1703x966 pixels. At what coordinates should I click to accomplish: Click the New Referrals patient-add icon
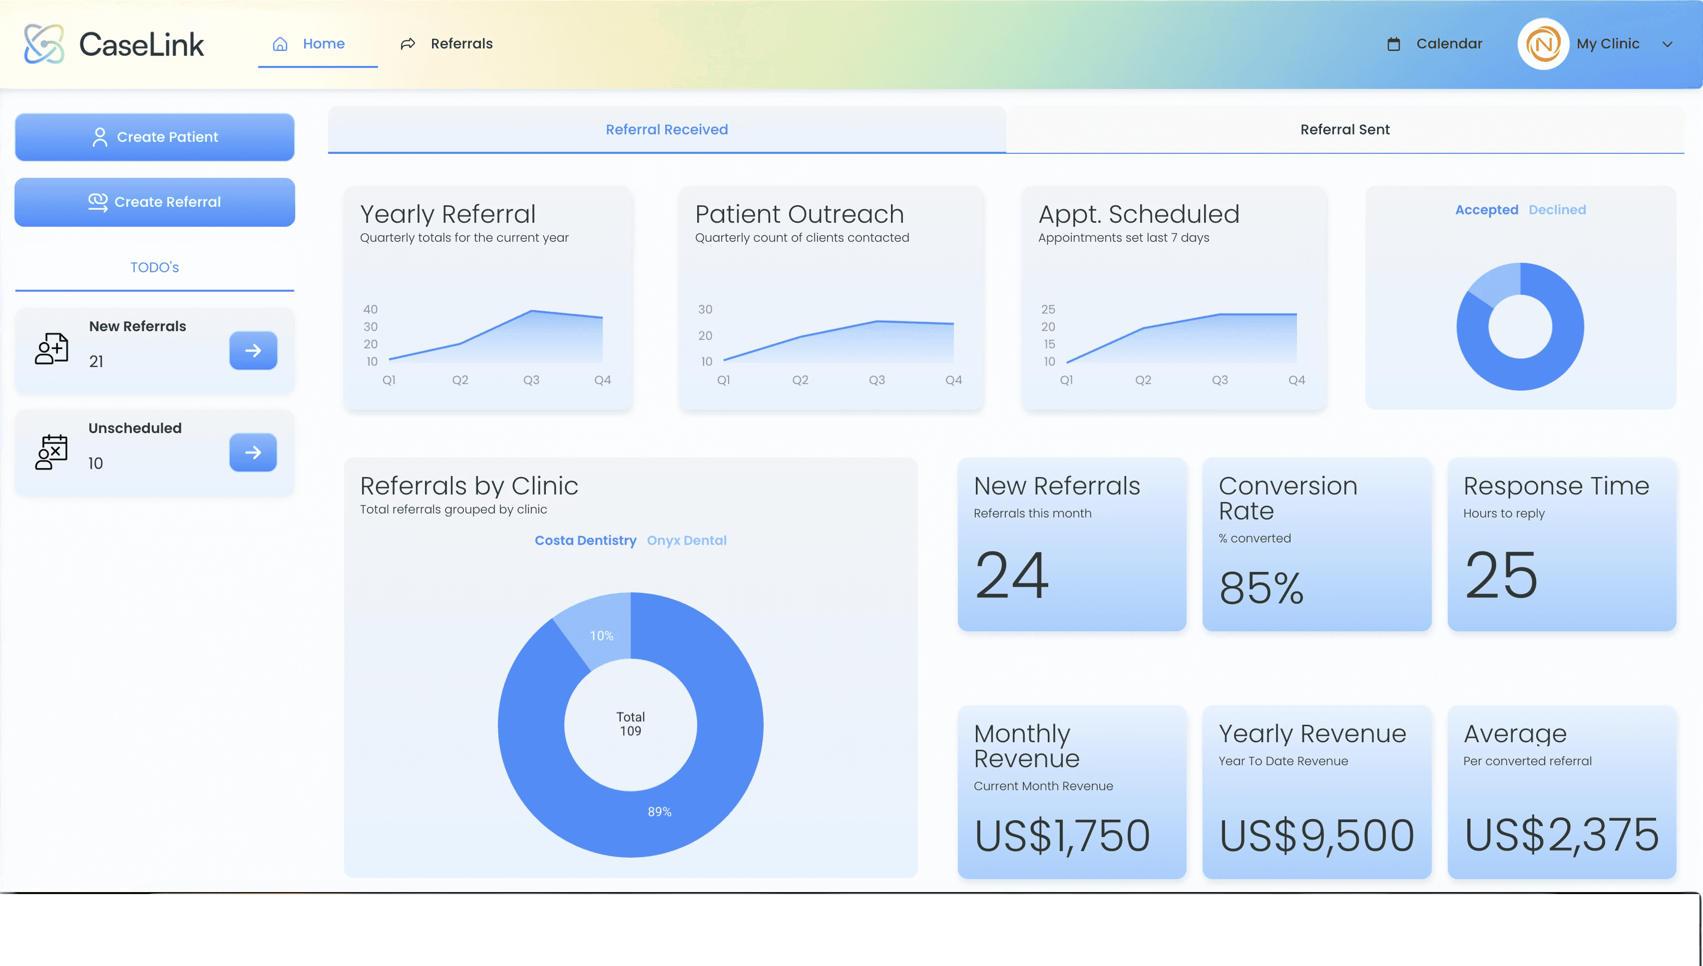point(52,348)
